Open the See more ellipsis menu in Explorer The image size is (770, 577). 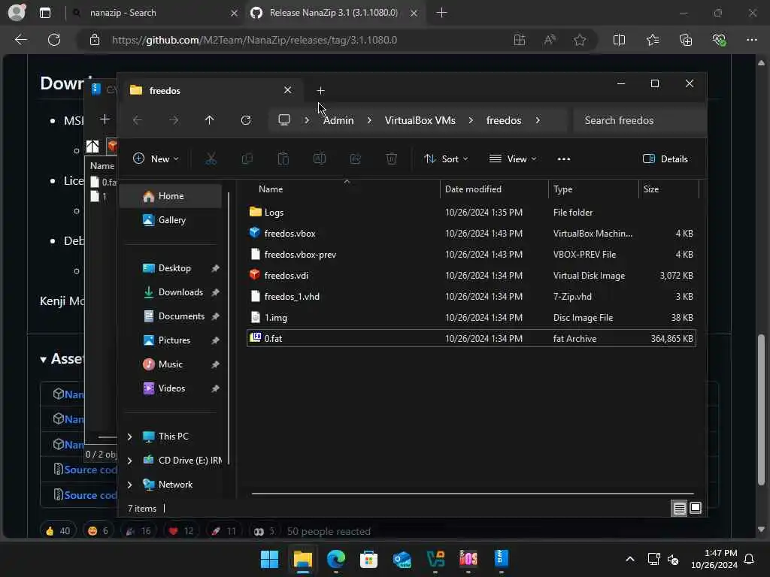tap(564, 159)
